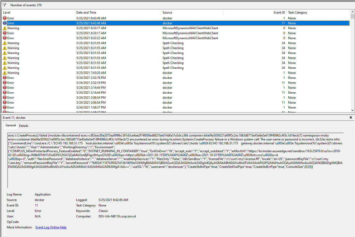Open the Event Log Online Help link
The width and height of the screenshot is (355, 237).
point(51,227)
